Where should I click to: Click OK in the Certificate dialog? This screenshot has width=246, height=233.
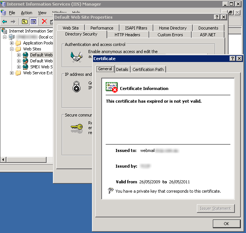point(226,224)
